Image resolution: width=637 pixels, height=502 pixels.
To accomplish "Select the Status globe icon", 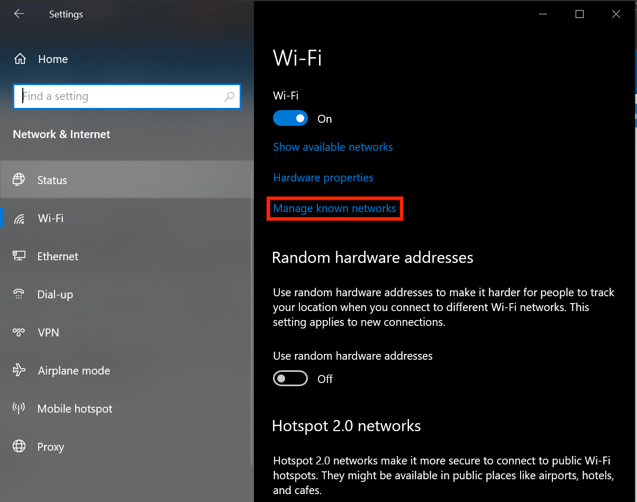I will [x=19, y=180].
